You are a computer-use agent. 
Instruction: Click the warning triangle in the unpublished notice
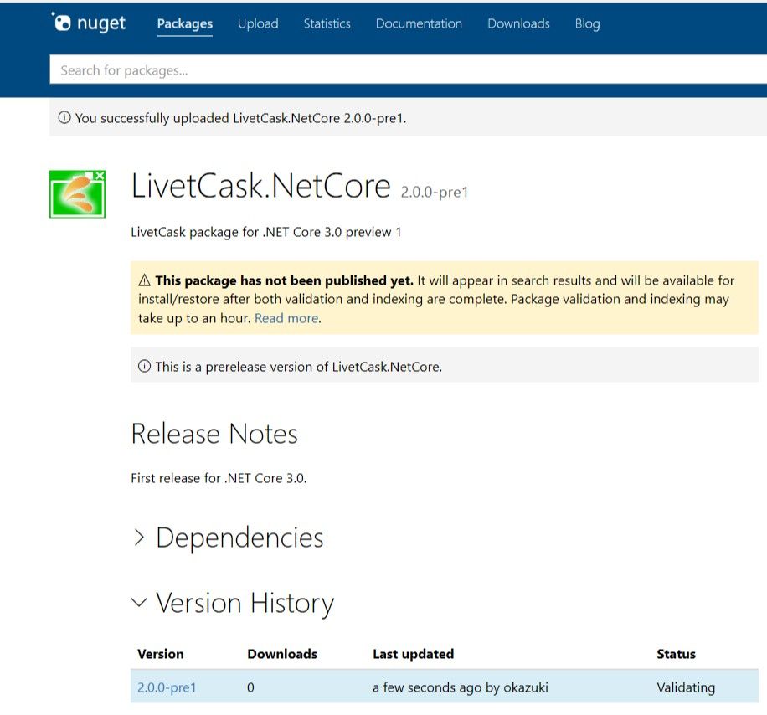tap(144, 280)
